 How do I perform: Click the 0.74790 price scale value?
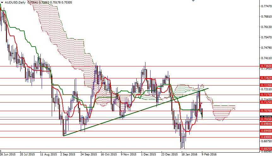point(266,48)
